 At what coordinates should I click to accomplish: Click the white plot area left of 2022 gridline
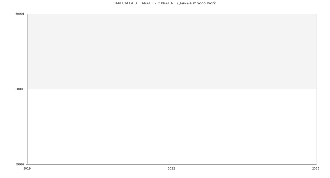[100, 127]
